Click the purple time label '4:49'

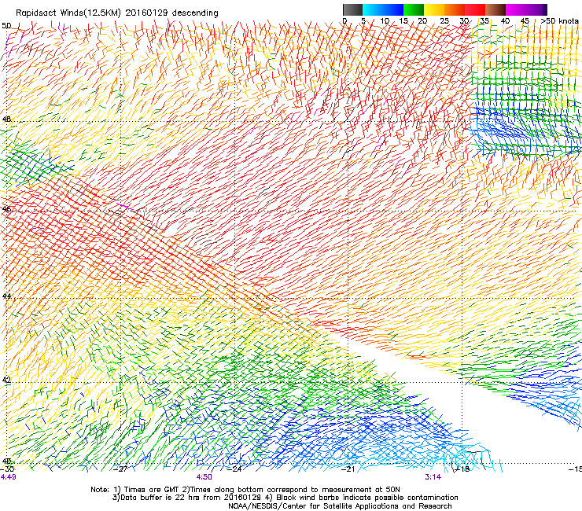pyautogui.click(x=9, y=477)
